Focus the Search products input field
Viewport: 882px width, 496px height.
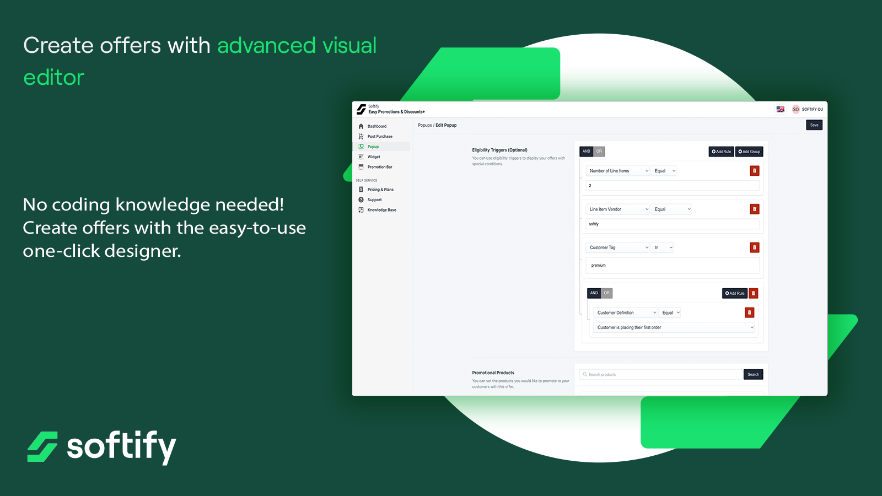[x=661, y=374]
